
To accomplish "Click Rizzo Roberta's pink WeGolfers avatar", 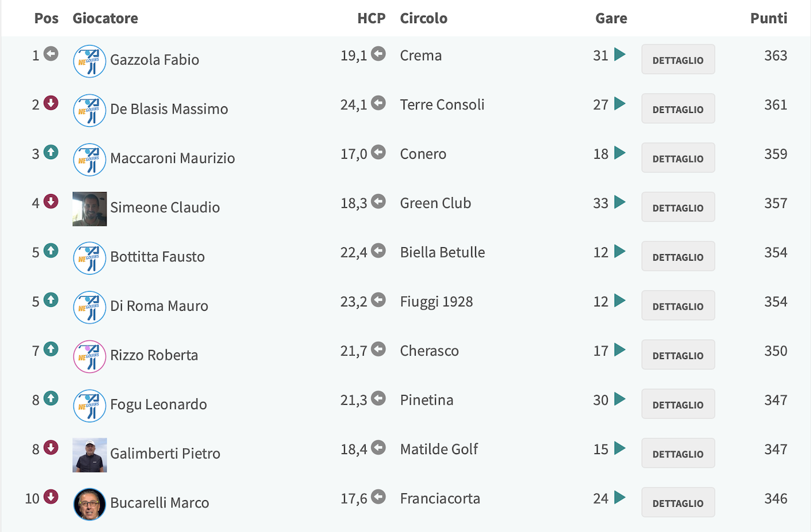I will [89, 356].
